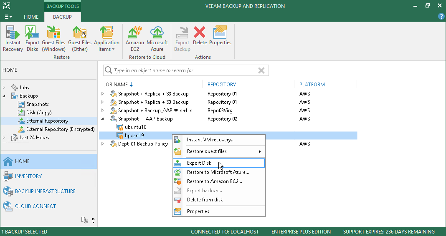The height and width of the screenshot is (236, 446).
Task: Sort by the JOB NAME column header
Action: [116, 84]
